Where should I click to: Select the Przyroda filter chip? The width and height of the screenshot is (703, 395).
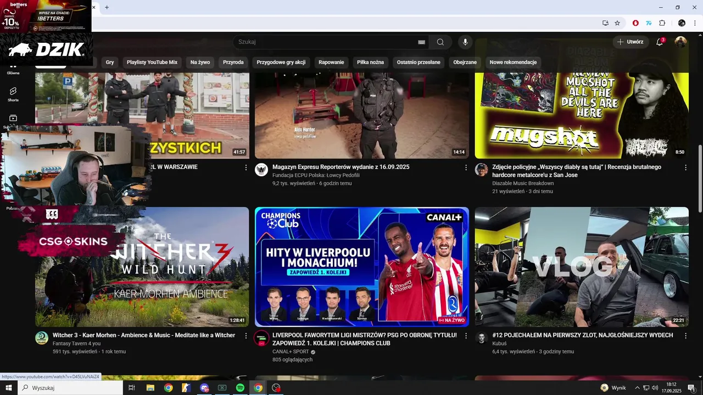point(233,62)
